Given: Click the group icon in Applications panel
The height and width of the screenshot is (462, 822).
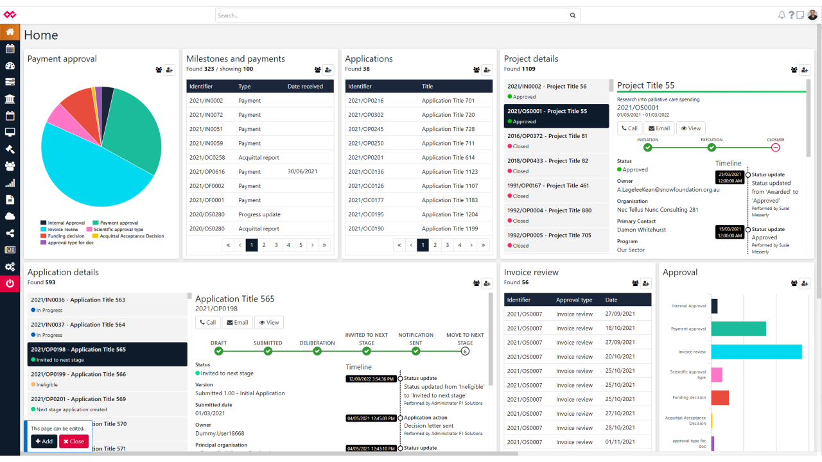Looking at the screenshot, I should click(x=477, y=70).
